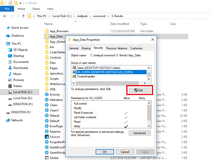Viewport: 210px width, 160px height.
Task: Switch to the General tab
Action: (74, 48)
